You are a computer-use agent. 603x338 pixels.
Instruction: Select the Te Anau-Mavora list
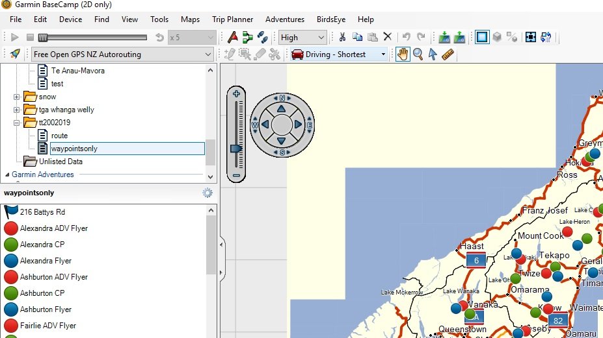pyautogui.click(x=77, y=71)
